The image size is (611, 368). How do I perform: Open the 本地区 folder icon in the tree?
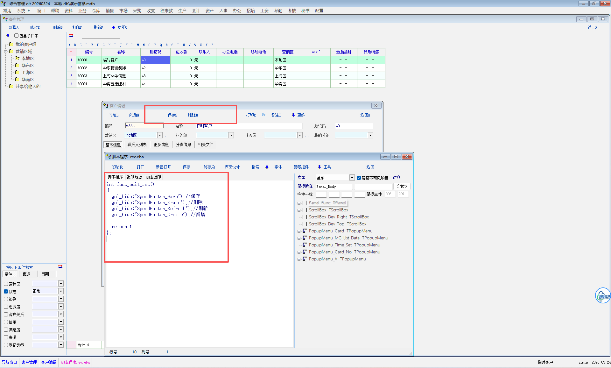click(x=18, y=58)
